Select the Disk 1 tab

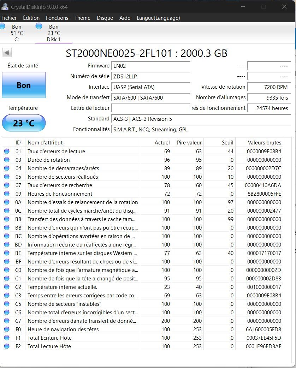click(54, 33)
